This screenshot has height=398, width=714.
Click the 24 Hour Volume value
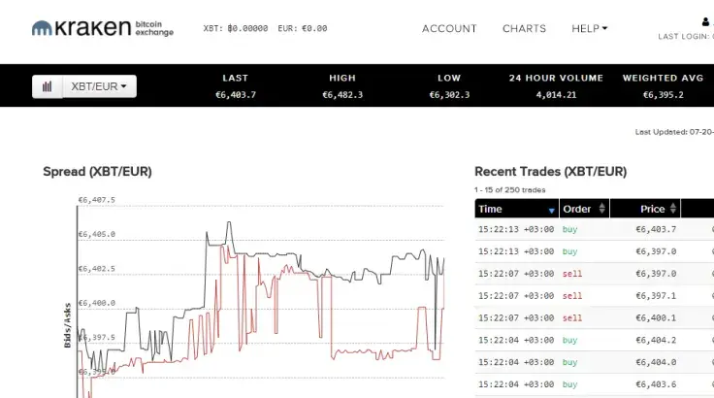coord(556,95)
